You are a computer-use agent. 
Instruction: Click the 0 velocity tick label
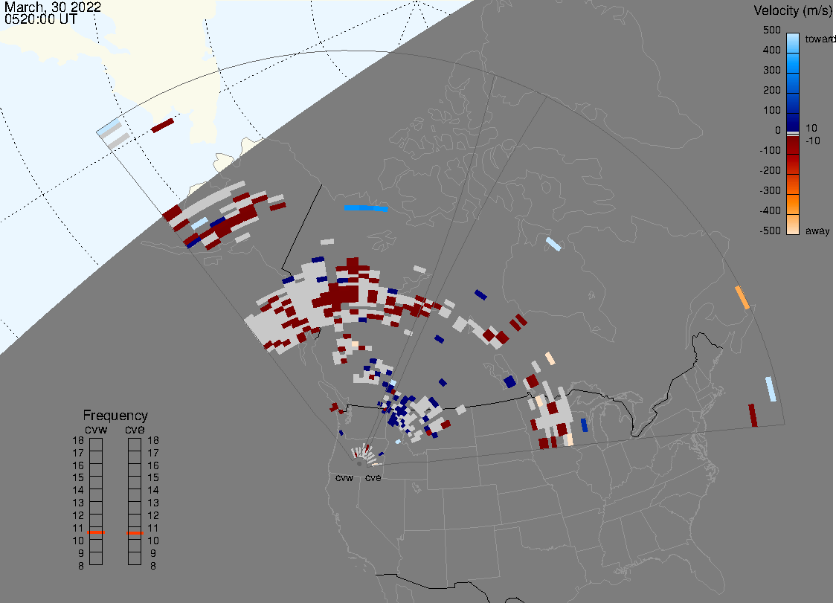pyautogui.click(x=778, y=131)
